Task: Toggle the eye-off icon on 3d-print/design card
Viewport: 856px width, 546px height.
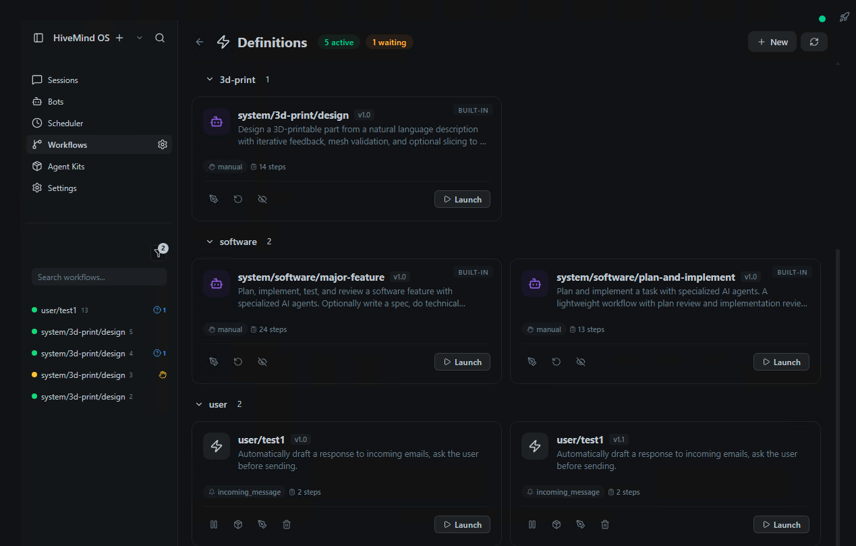Action: (x=262, y=198)
